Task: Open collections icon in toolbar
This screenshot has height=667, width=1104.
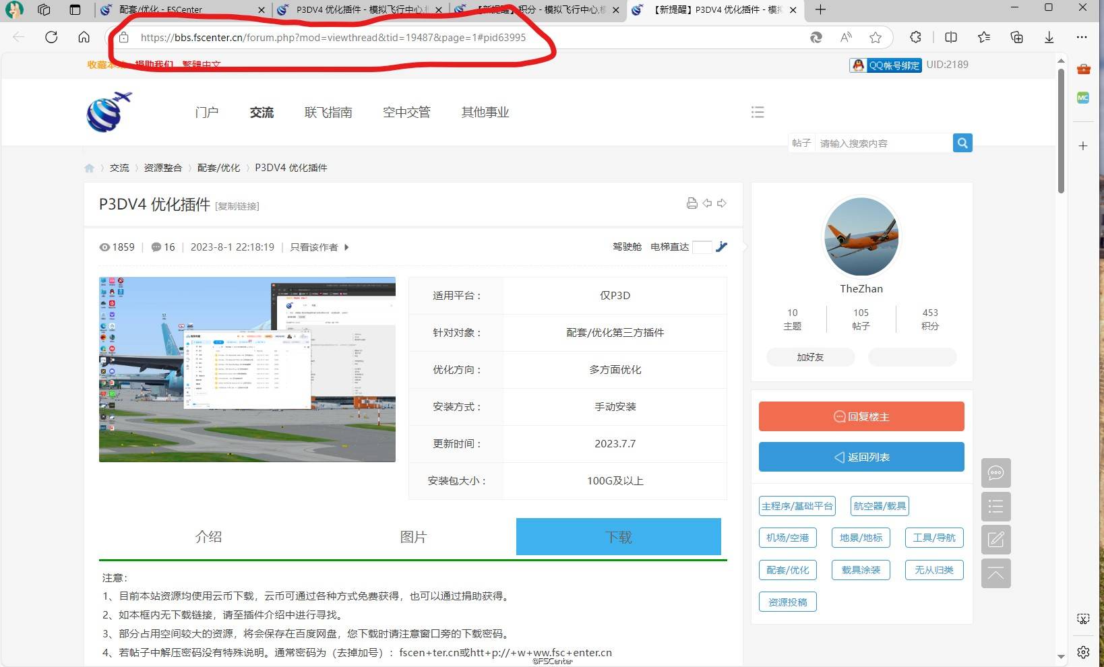Action: click(x=1016, y=37)
